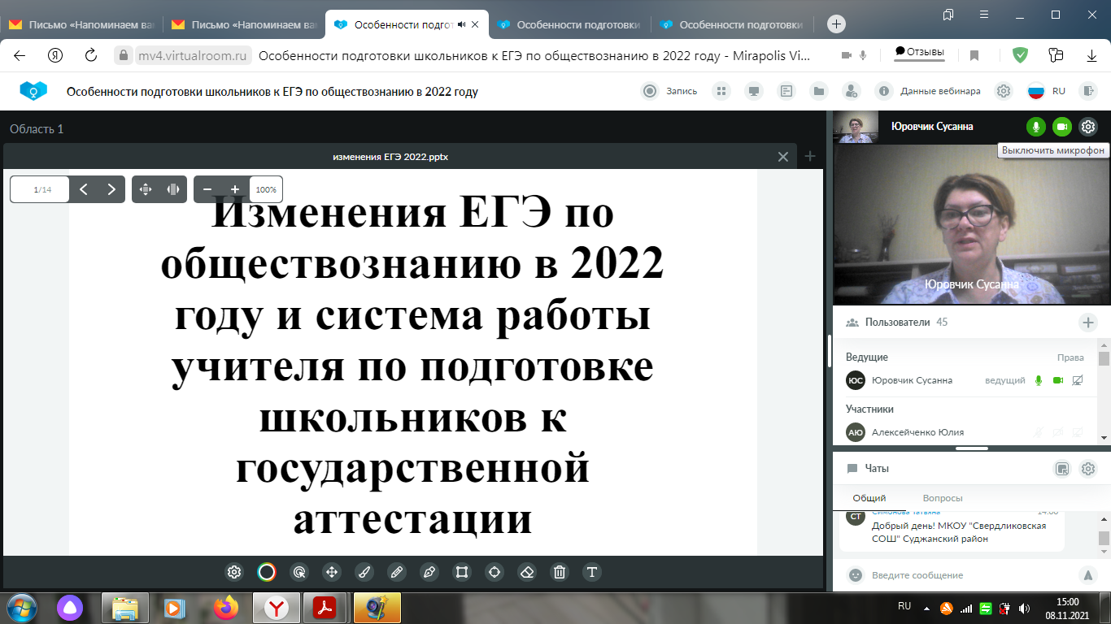Select the circle shape tool

(495, 572)
